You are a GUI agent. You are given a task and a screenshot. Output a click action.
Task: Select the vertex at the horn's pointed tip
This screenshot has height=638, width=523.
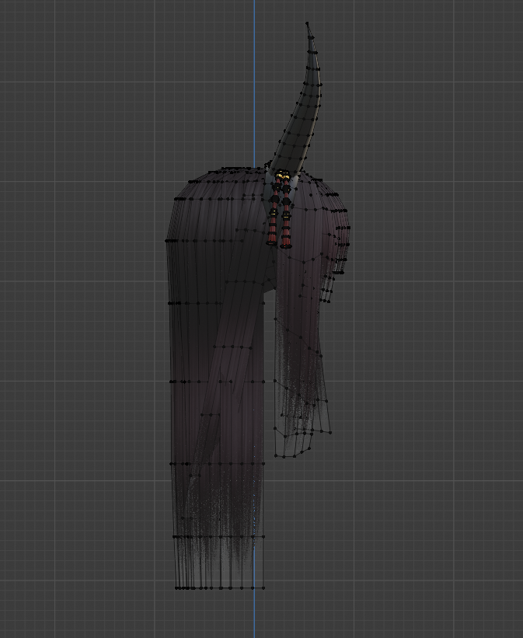pos(307,23)
